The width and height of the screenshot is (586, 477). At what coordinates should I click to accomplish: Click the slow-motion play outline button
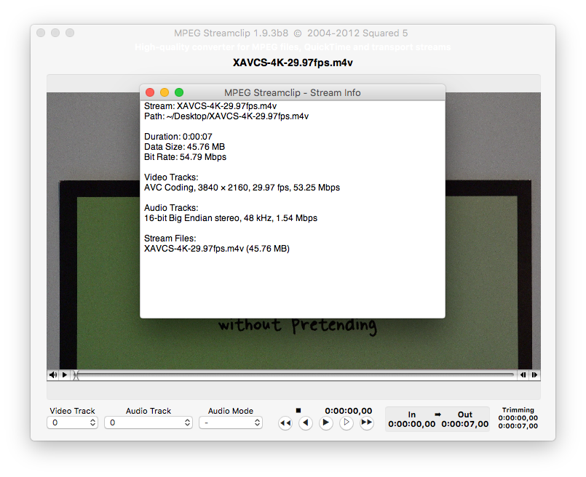click(x=347, y=423)
